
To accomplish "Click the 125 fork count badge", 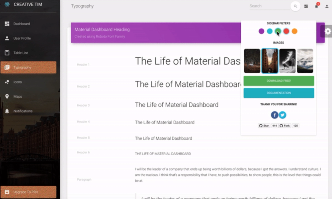I will click(295, 126).
